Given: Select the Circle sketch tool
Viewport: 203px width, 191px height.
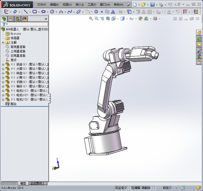Looking at the screenshot, I should point(52,12).
